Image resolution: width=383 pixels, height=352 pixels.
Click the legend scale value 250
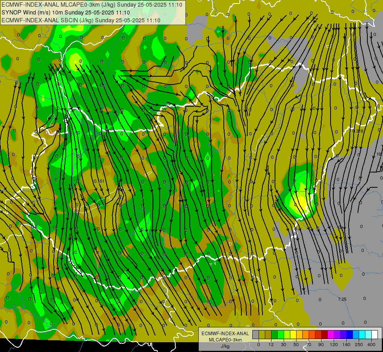point(359,345)
